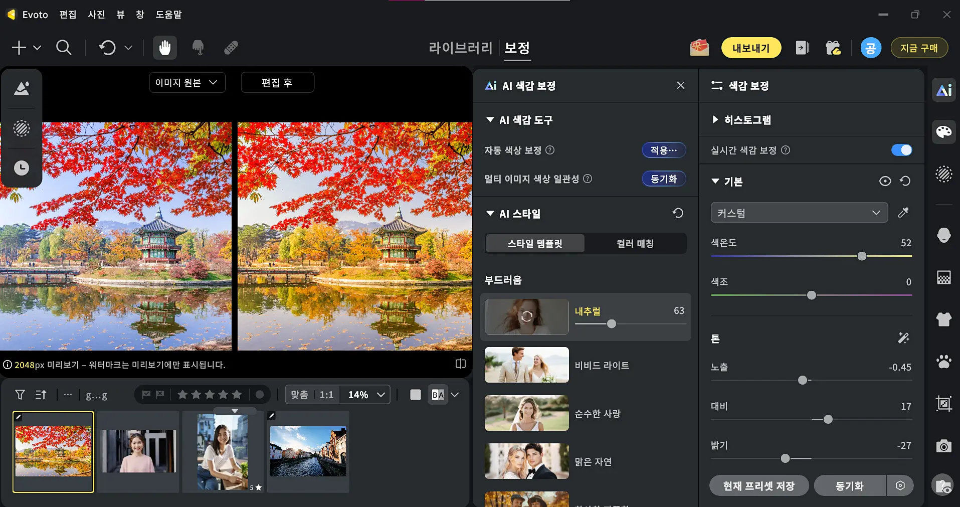Apply automatic color correction
The width and height of the screenshot is (960, 507).
coord(663,150)
